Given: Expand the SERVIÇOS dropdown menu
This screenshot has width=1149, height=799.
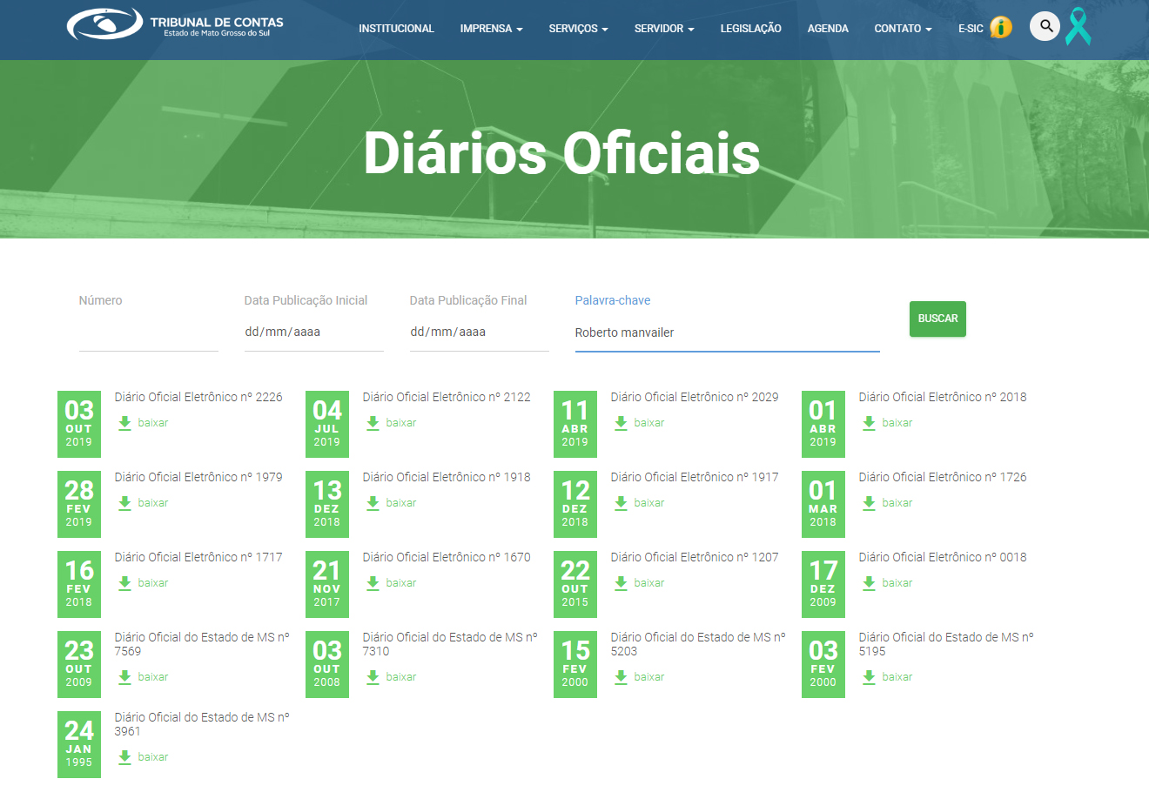Looking at the screenshot, I should [x=579, y=29].
